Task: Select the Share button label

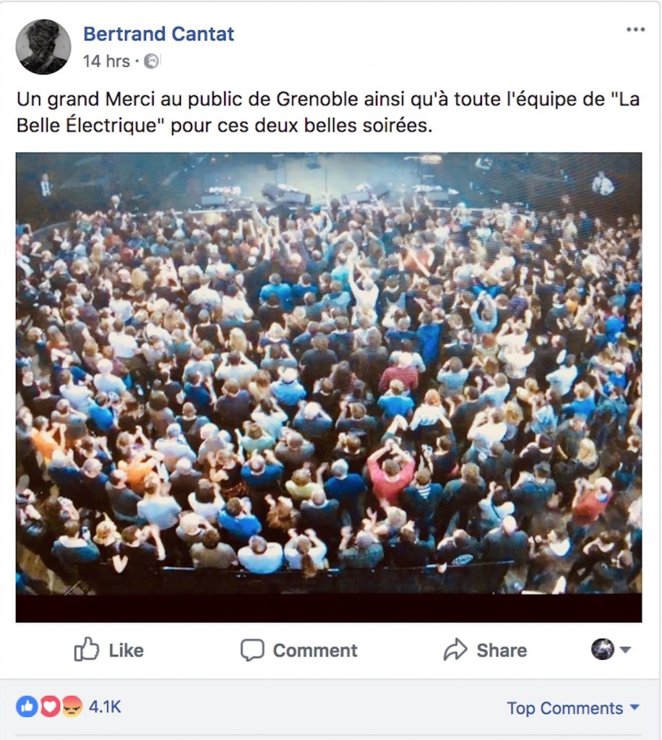Action: click(x=502, y=650)
